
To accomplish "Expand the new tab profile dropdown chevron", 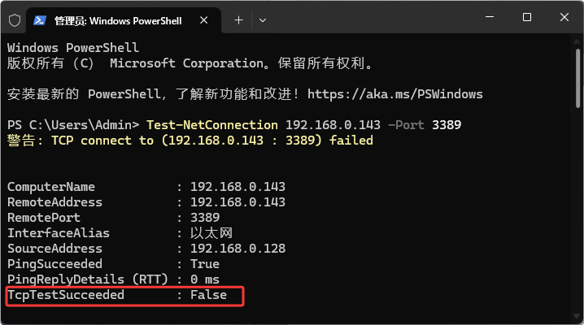I will [262, 19].
